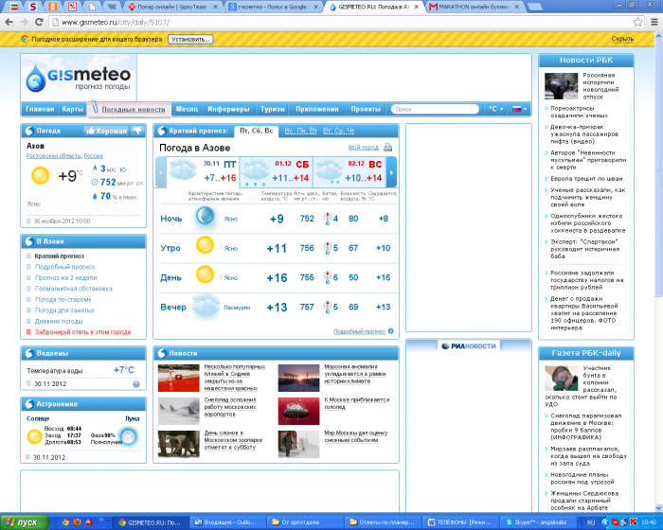Viewport: 663px width, 530px height.
Task: Open the Проекты menu item
Action: coord(366,109)
